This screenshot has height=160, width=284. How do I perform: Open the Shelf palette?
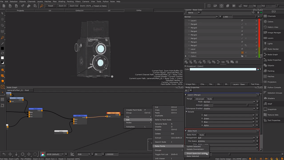click(x=270, y=104)
